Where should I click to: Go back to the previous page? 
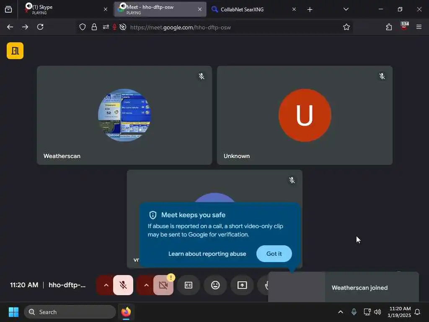(10, 27)
